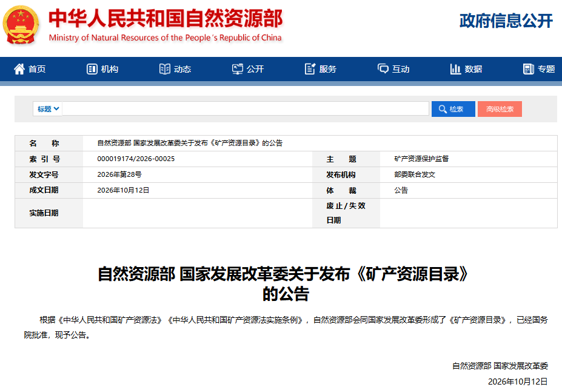Click the blue 检索 search button
The height and width of the screenshot is (390, 562).
click(453, 109)
